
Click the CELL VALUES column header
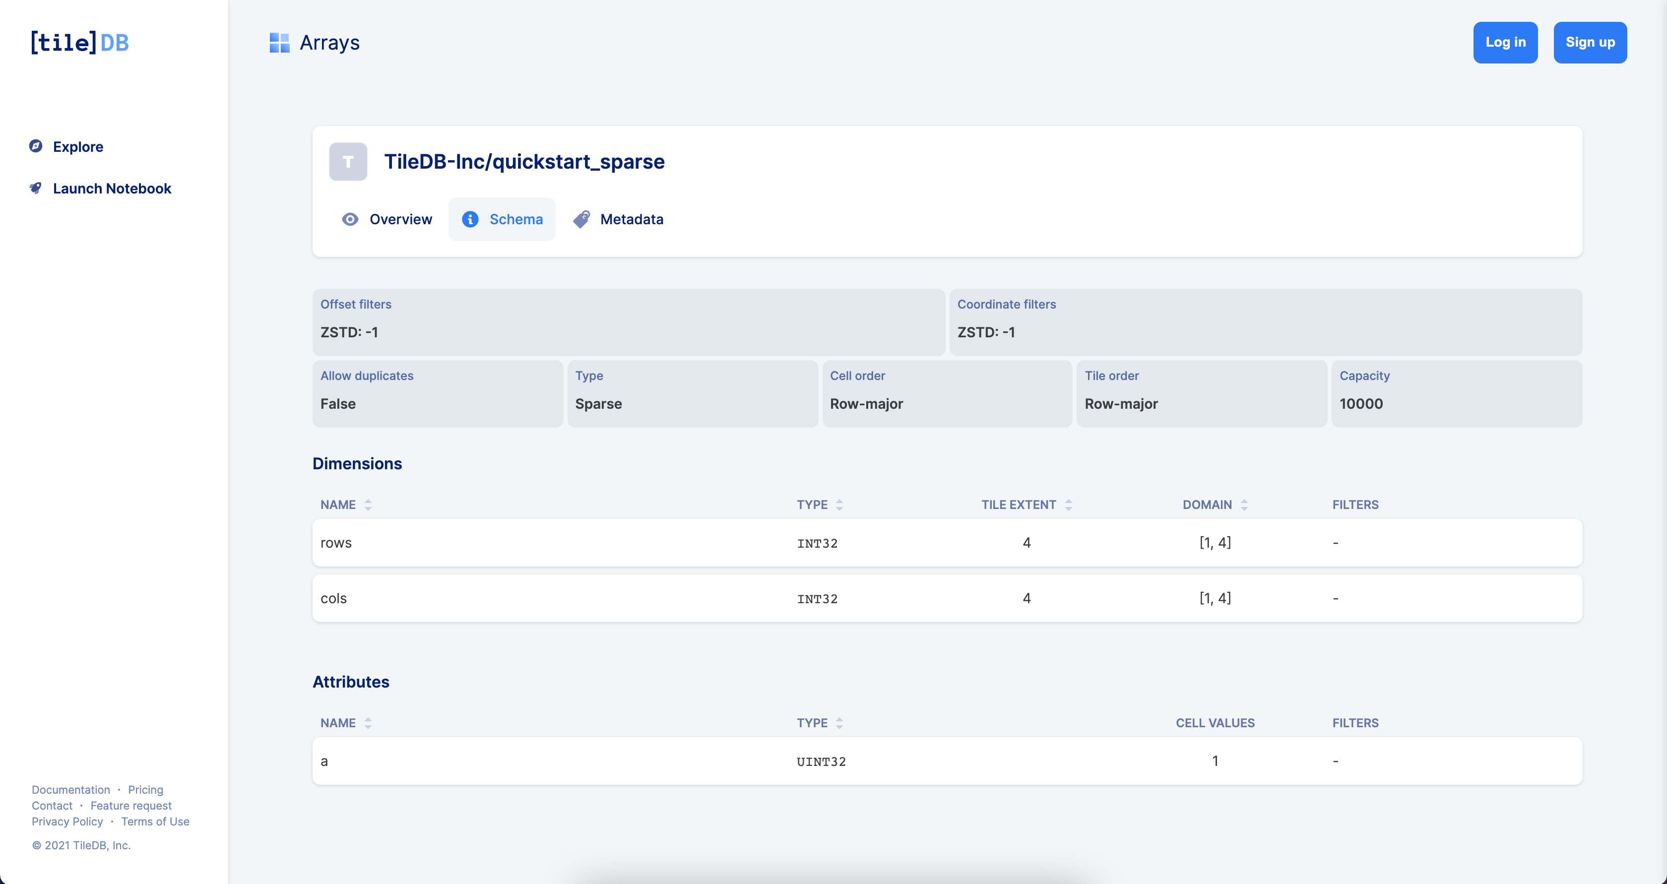tap(1215, 723)
